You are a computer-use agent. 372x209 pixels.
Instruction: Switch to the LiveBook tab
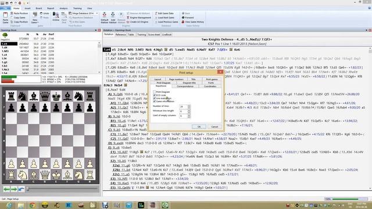(167, 35)
